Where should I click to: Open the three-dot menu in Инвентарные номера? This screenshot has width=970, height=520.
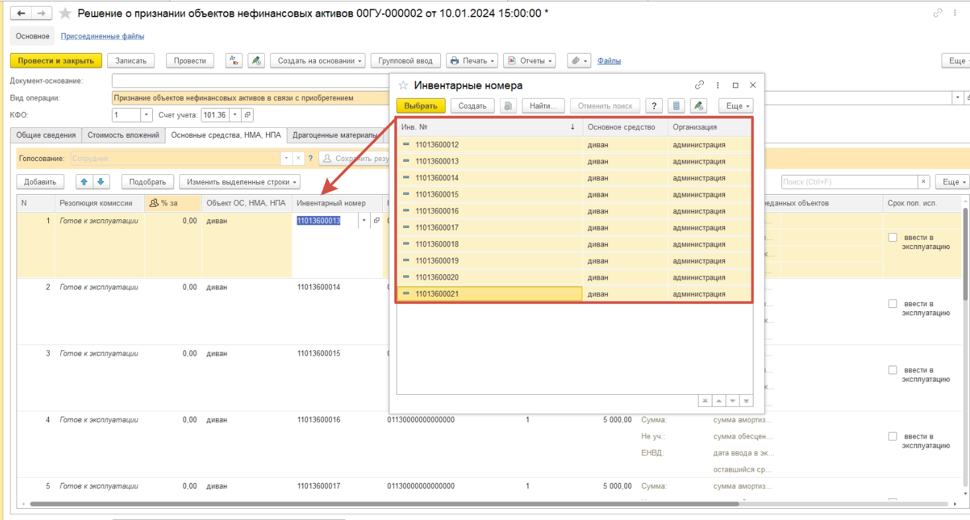click(718, 85)
